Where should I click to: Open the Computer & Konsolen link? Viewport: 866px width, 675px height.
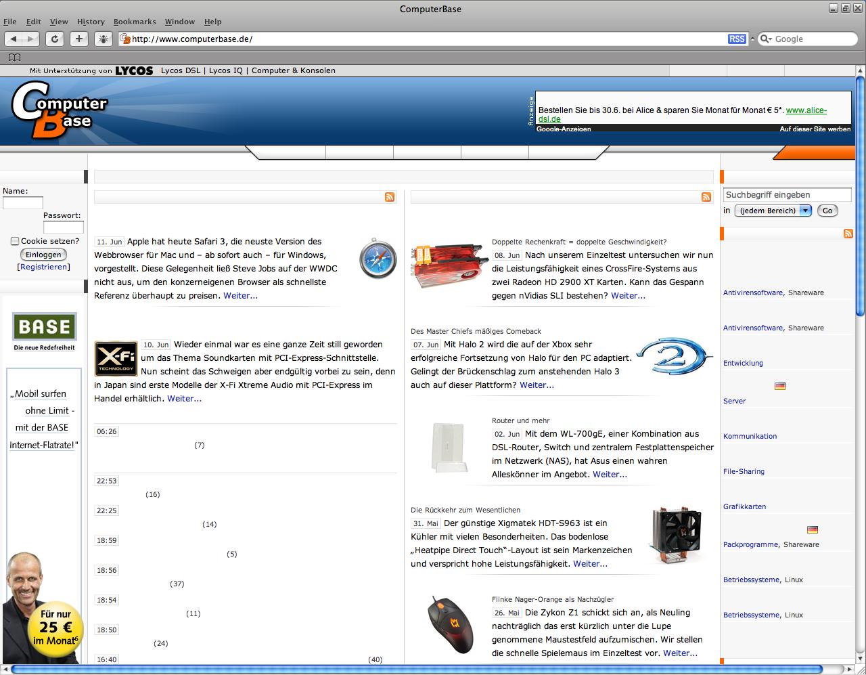coord(294,70)
